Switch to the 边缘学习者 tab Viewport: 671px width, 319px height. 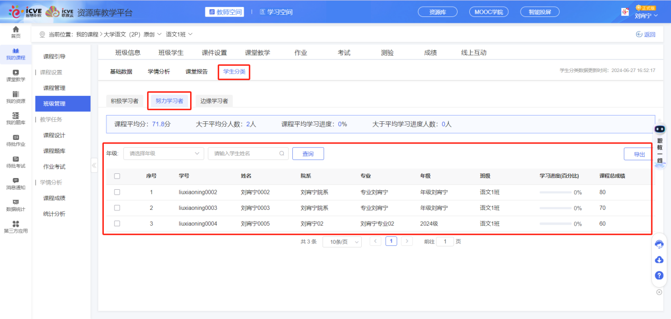pos(214,100)
